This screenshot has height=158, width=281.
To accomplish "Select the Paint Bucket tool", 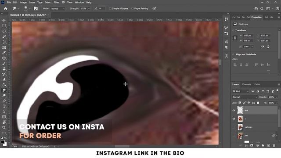I will [x=4, y=85].
